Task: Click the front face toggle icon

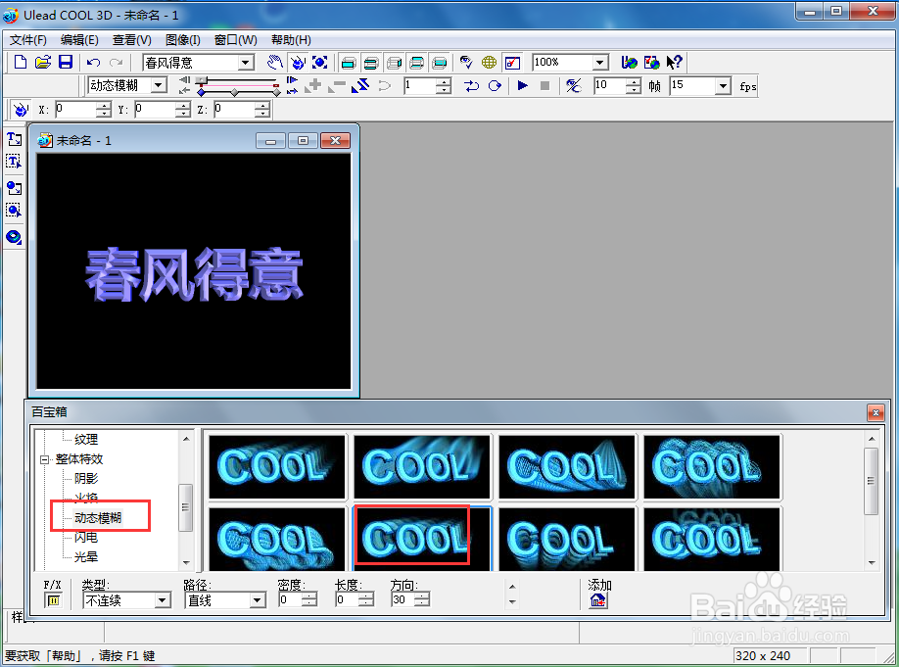Action: (348, 63)
